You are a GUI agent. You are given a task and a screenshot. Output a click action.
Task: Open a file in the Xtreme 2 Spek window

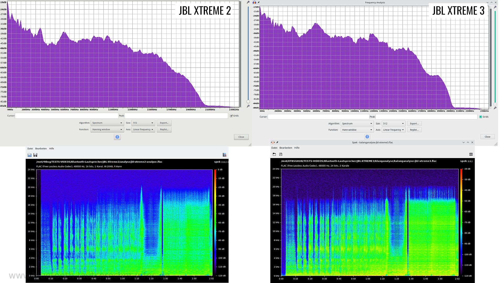30,155
